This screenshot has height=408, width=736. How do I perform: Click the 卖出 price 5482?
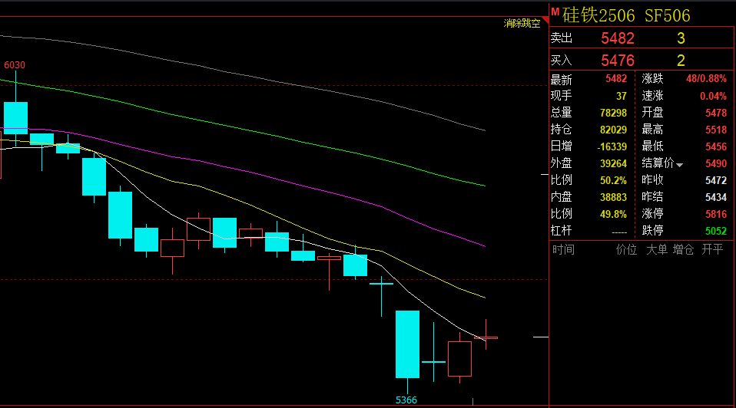[x=617, y=38]
